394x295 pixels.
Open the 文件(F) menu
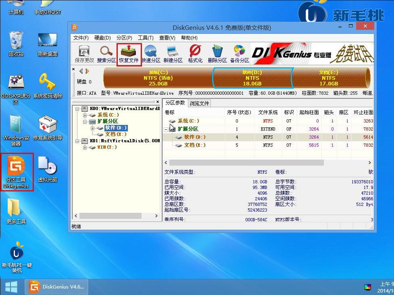tap(81, 37)
